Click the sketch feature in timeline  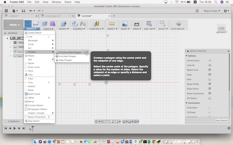(x=31, y=128)
